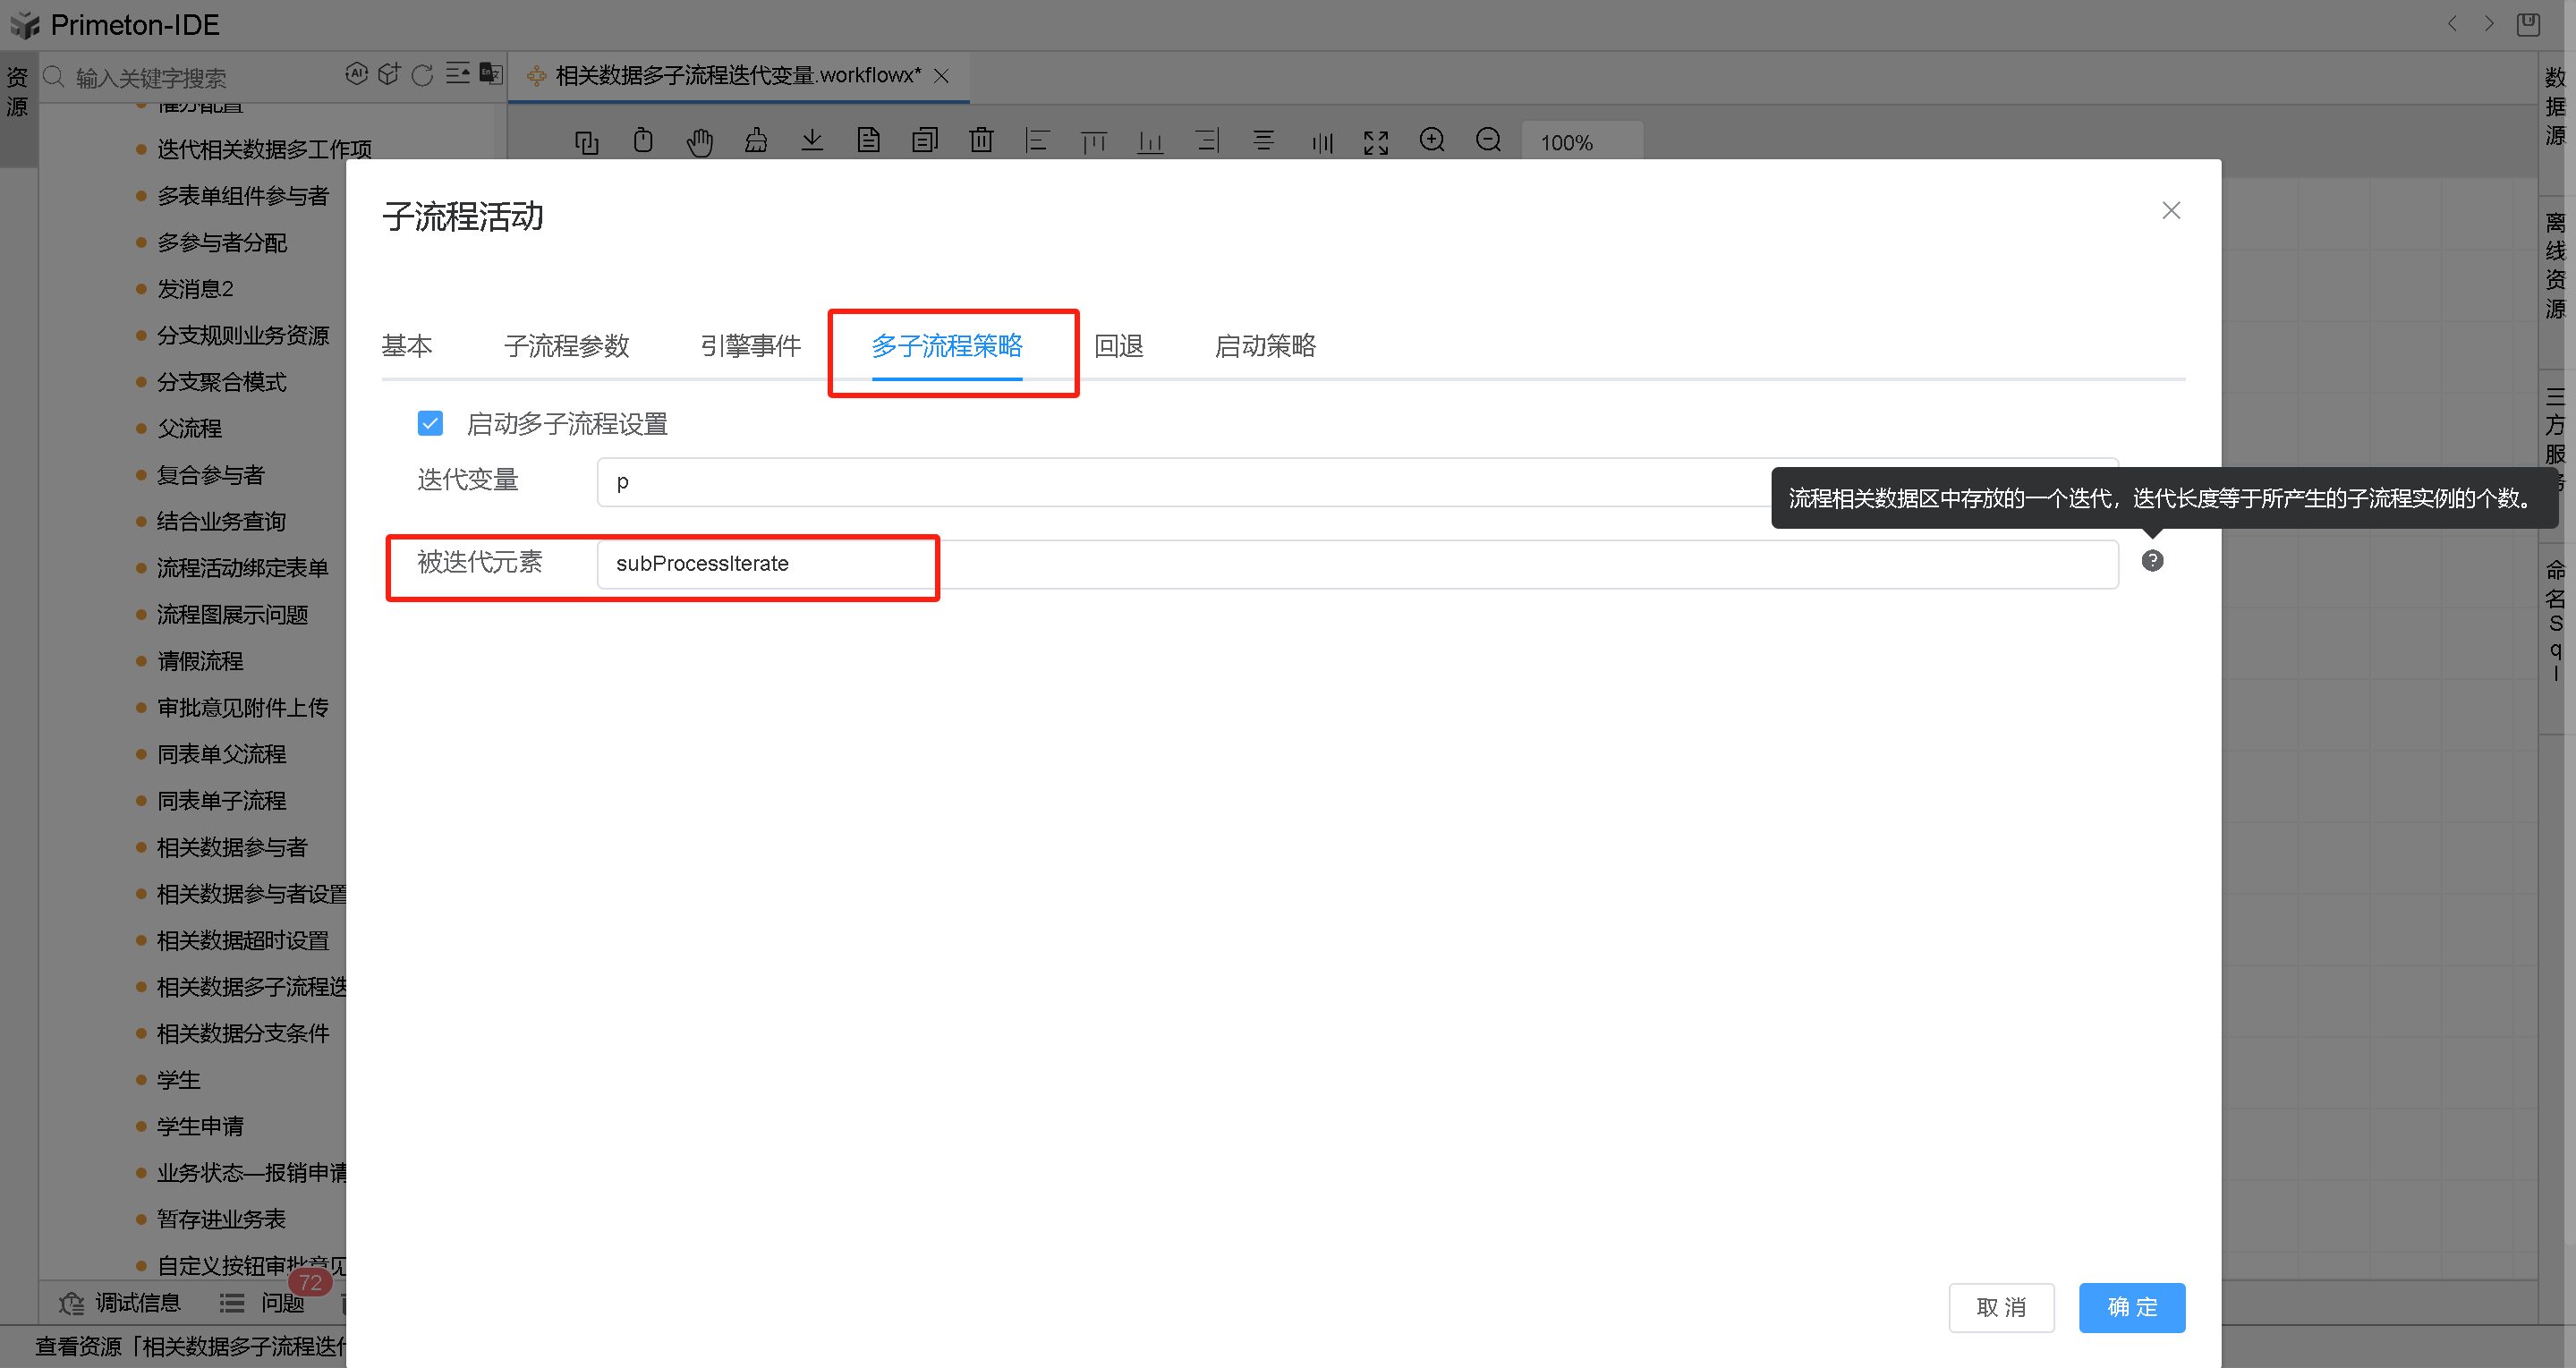Viewport: 2576px width, 1368px height.
Task: Select the hand pan tool on the canvas toolbar
Action: 700,141
